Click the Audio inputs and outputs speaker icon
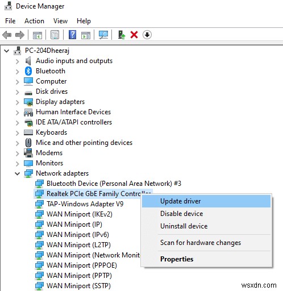Screen dimensions: 283x291 tap(28, 61)
